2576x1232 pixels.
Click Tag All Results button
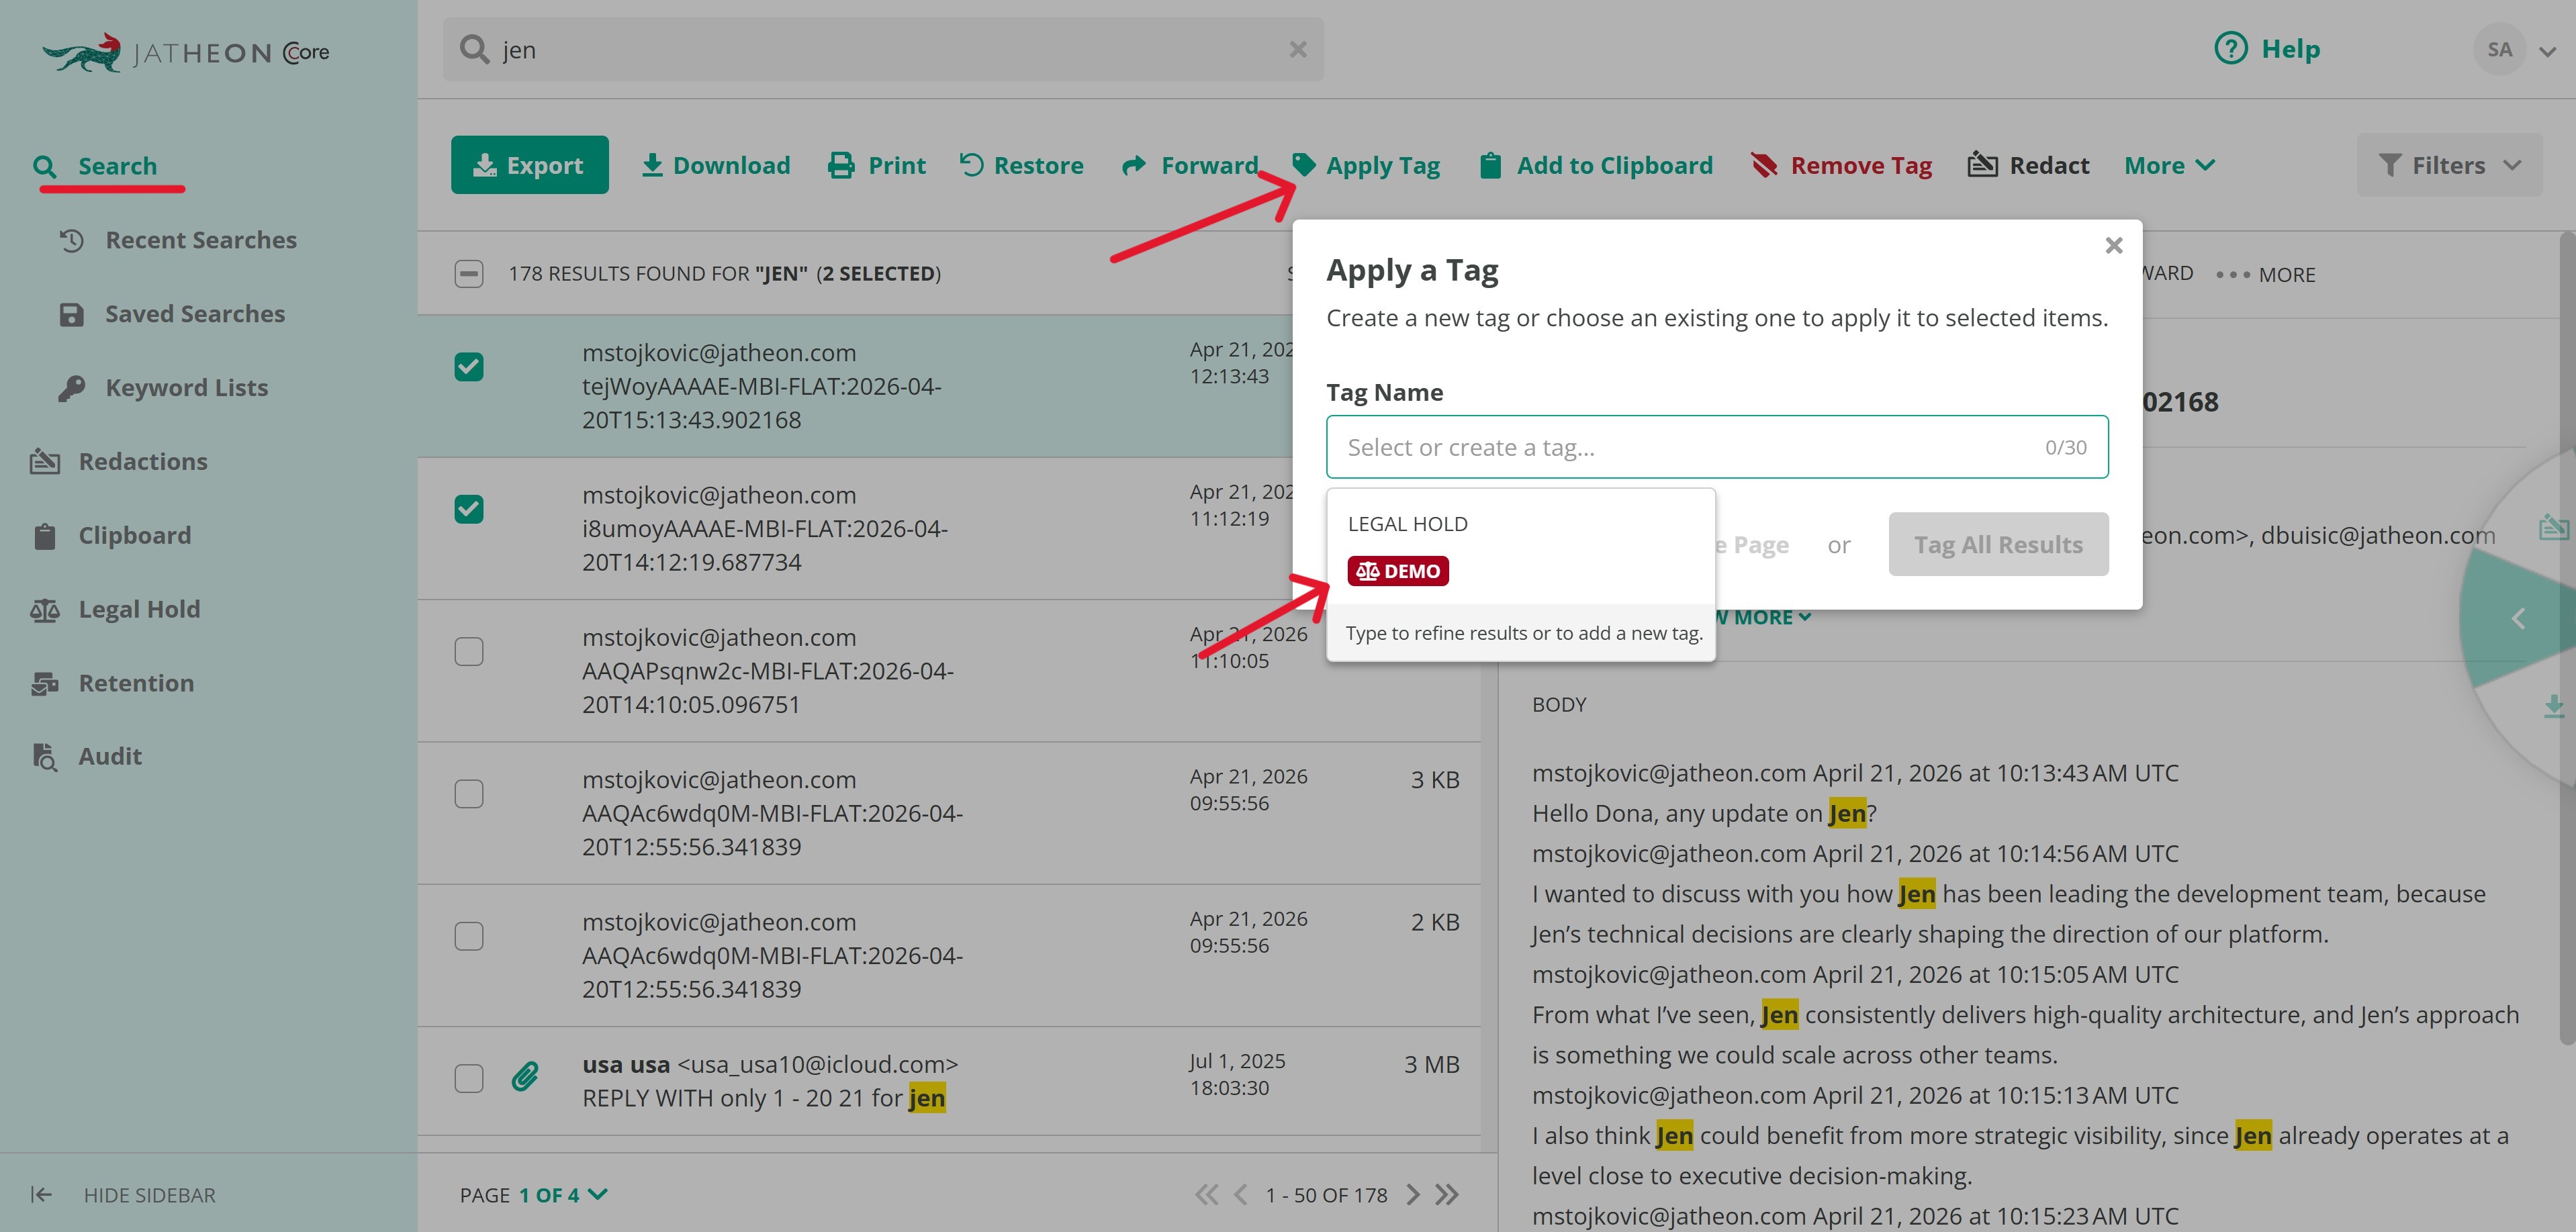1998,545
